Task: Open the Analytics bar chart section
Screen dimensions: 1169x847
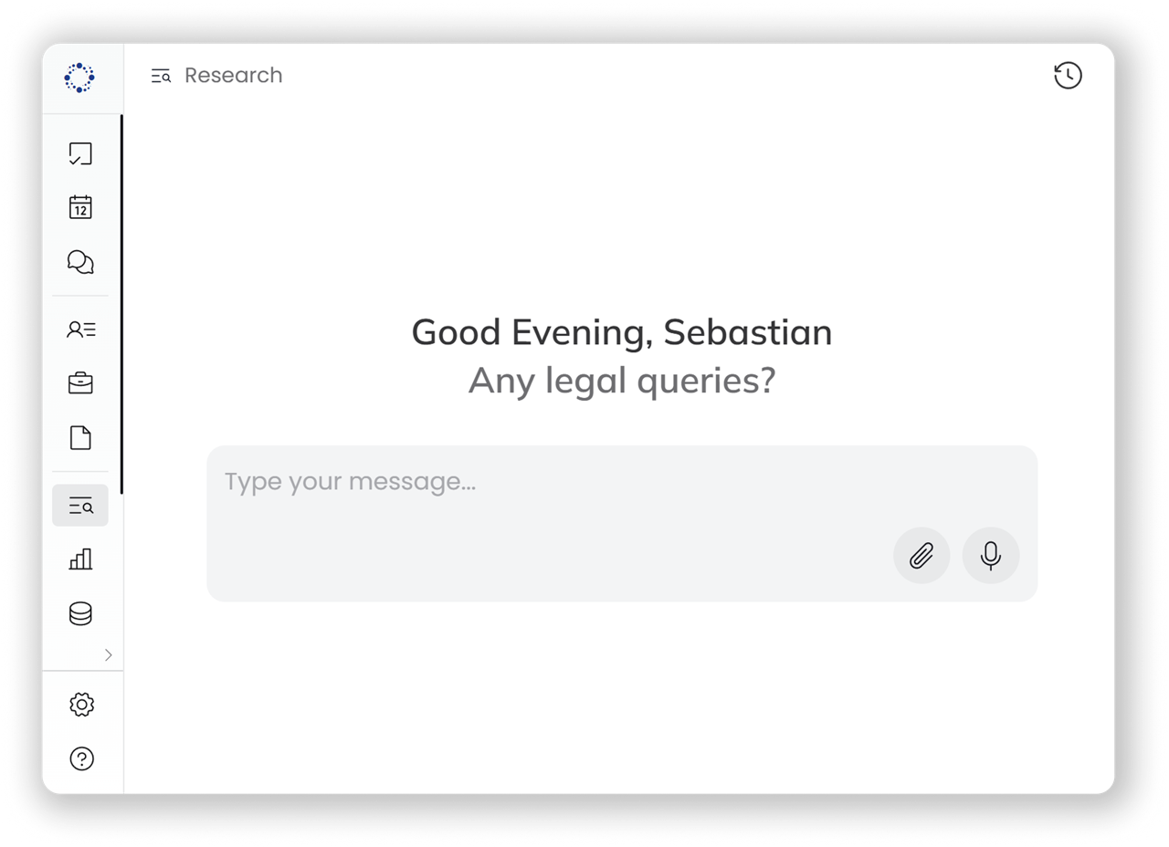Action: point(80,559)
